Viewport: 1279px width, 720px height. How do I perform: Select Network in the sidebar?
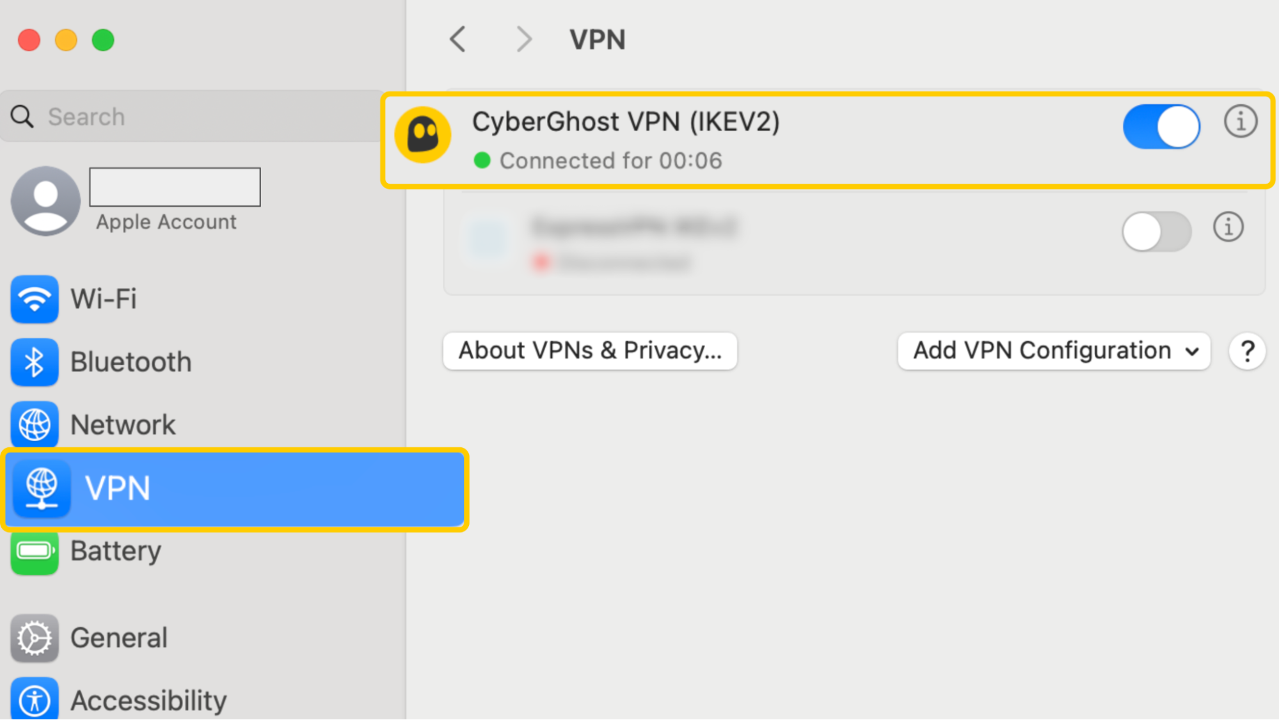point(123,424)
